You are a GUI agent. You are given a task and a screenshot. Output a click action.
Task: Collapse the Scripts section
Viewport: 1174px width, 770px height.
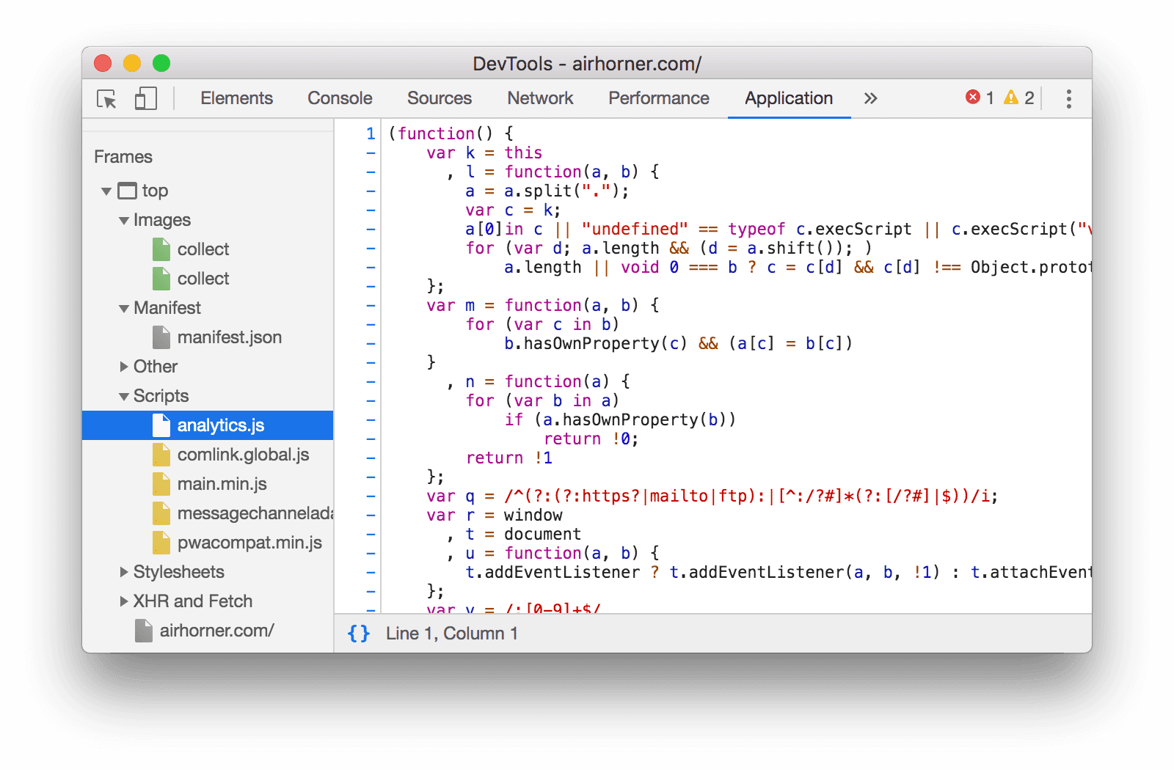pos(123,395)
